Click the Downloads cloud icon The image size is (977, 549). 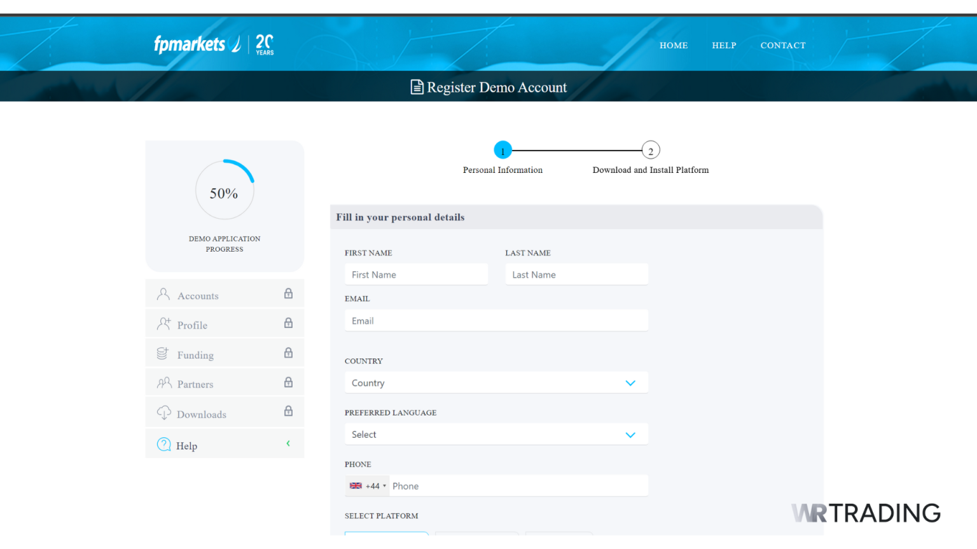164,413
